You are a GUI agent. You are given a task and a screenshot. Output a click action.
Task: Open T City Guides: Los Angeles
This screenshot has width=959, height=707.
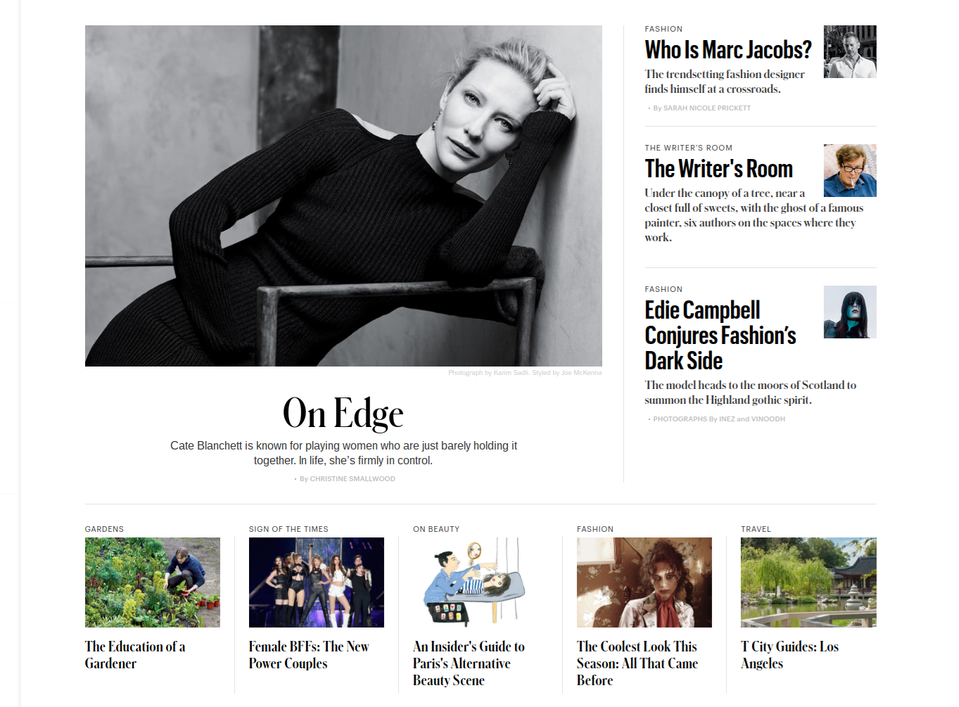tap(789, 655)
